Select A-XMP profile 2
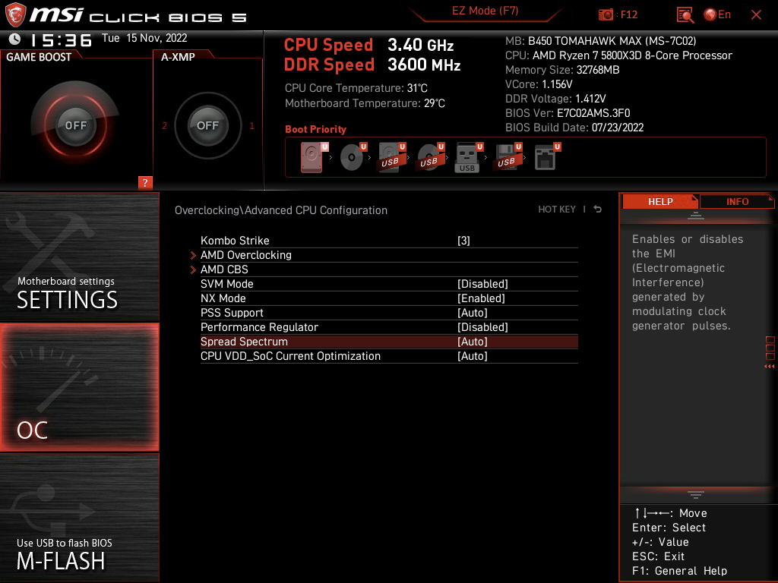Screen dimensions: 778x583 click(164, 126)
